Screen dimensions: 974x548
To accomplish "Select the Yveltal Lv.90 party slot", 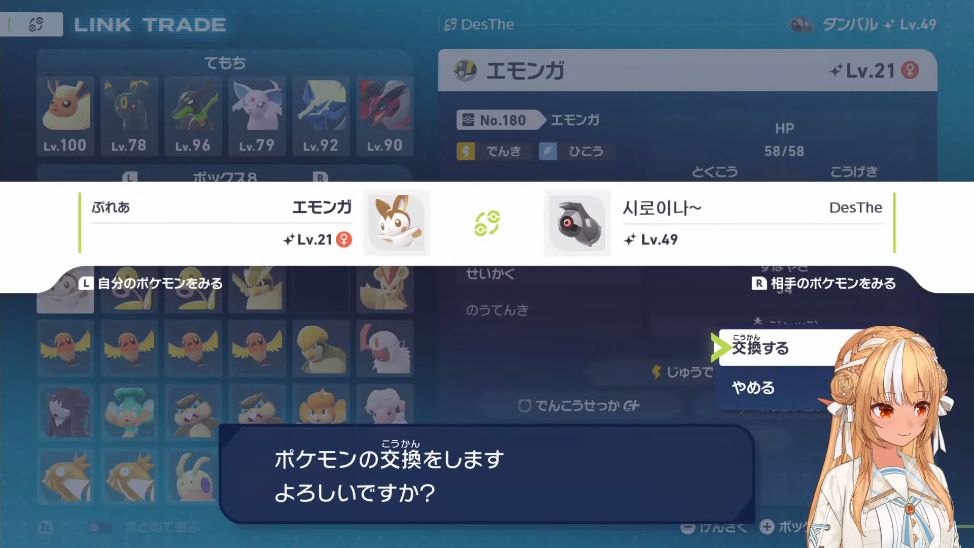I will pos(385,116).
